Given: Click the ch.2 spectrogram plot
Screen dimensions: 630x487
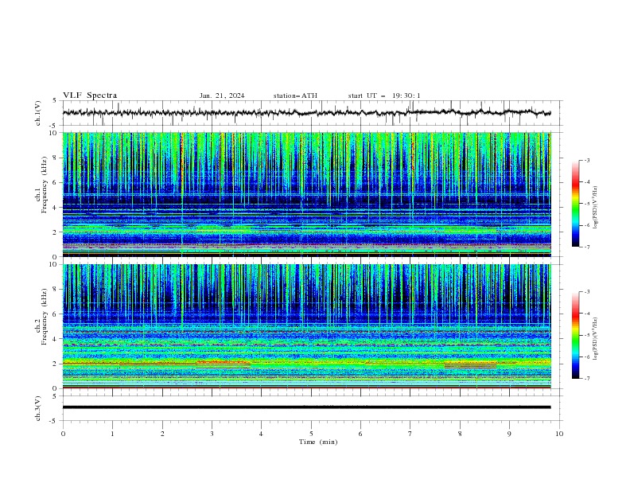Looking at the screenshot, I should pos(306,326).
